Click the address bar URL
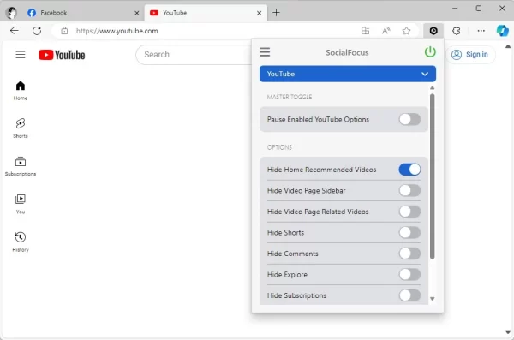Viewport: 514px width, 340px height. point(117,31)
